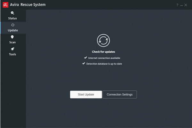
Task: Open help via the question mark icon
Action: pyautogui.click(x=177, y=5)
